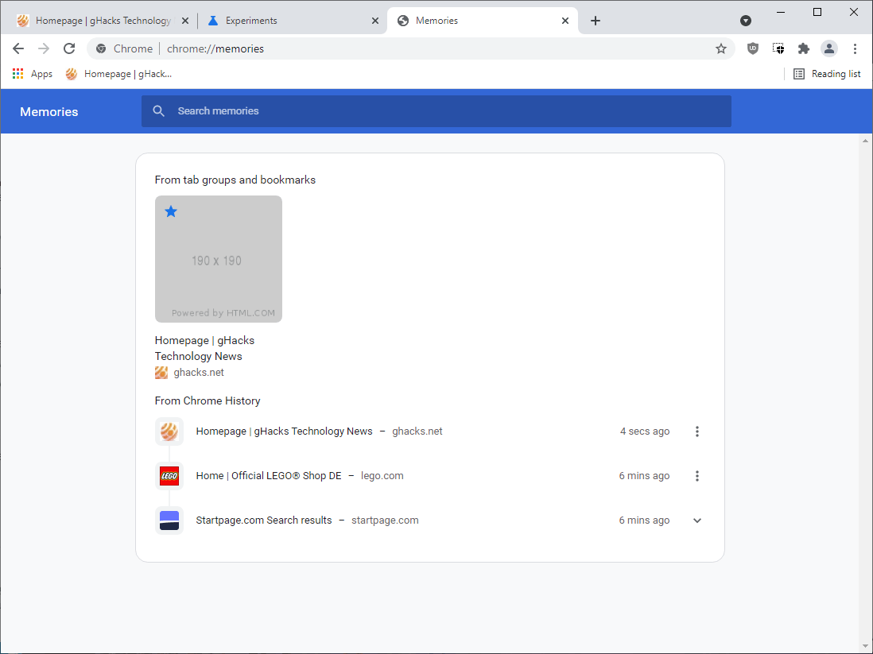Click the '4 secs ago' timestamp
The width and height of the screenshot is (873, 654).
coord(645,431)
